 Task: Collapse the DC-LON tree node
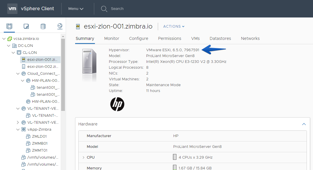tap(8, 46)
